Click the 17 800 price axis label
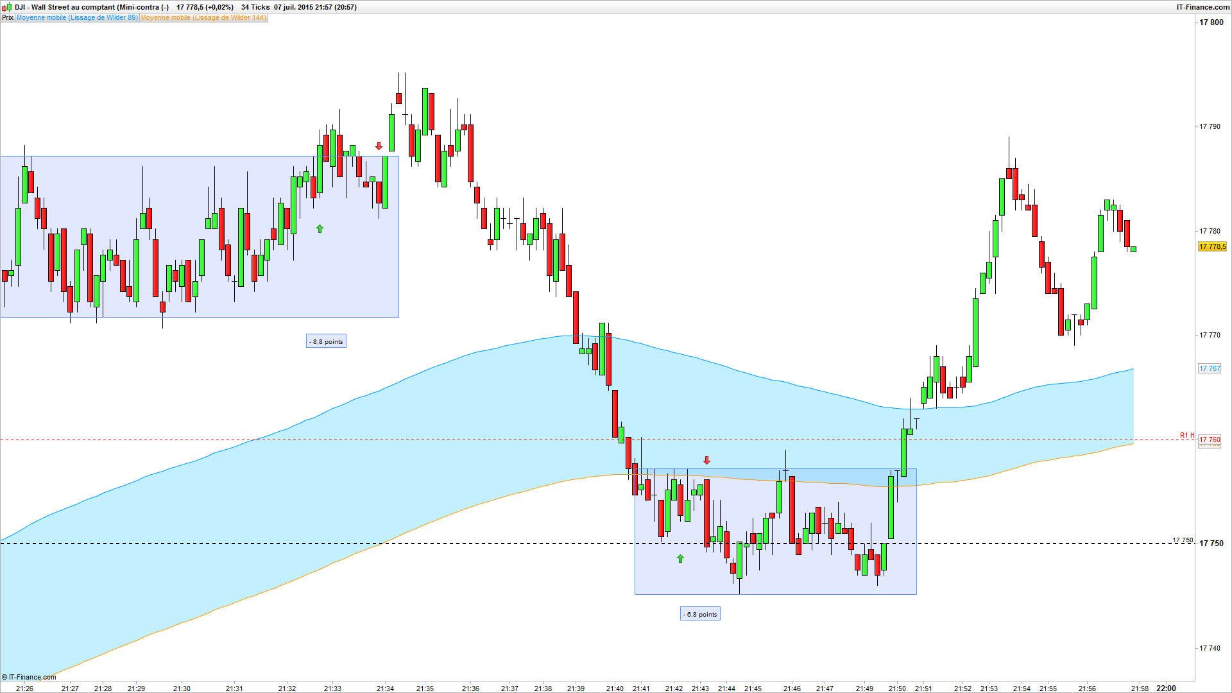This screenshot has width=1232, height=693. point(1211,22)
